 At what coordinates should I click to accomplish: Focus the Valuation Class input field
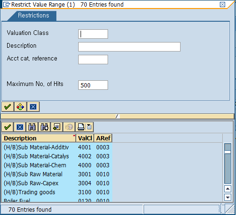(x=93, y=34)
